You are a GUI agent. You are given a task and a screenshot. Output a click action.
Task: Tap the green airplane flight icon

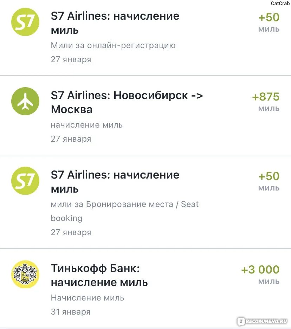[x=25, y=101]
